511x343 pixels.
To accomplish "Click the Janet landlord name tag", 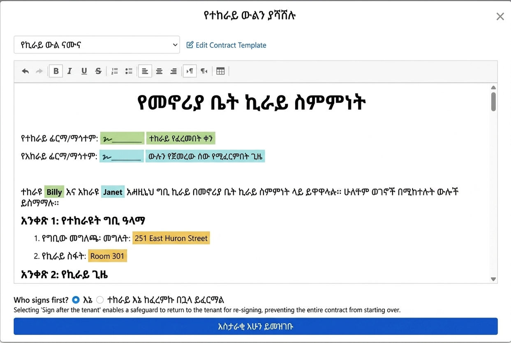I will click(x=113, y=192).
